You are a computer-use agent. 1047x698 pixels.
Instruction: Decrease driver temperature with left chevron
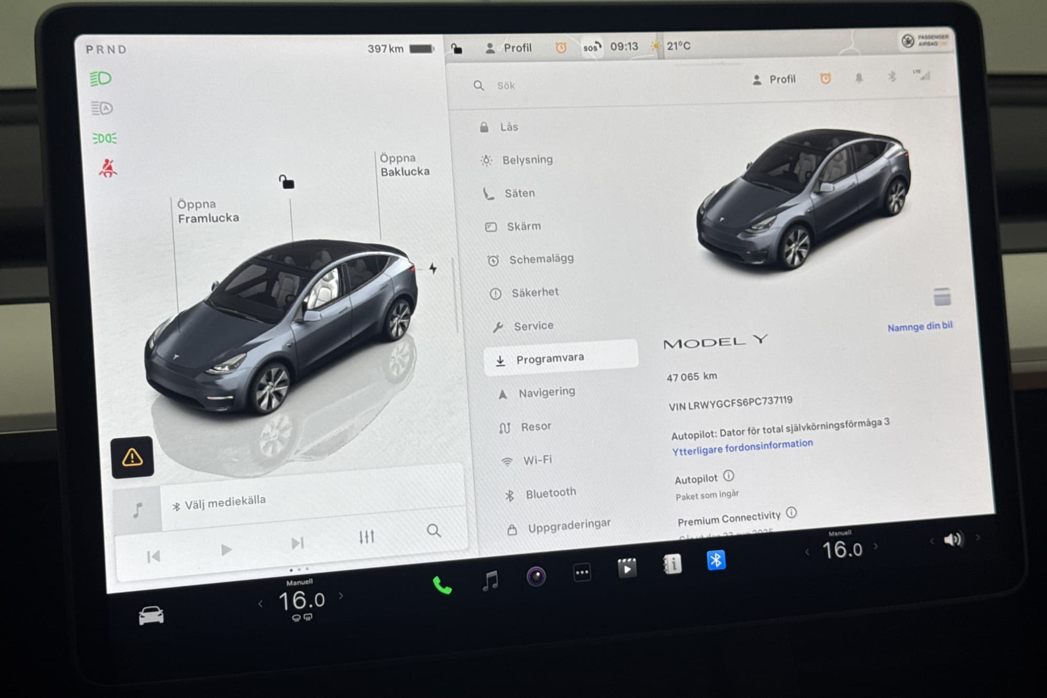[260, 604]
